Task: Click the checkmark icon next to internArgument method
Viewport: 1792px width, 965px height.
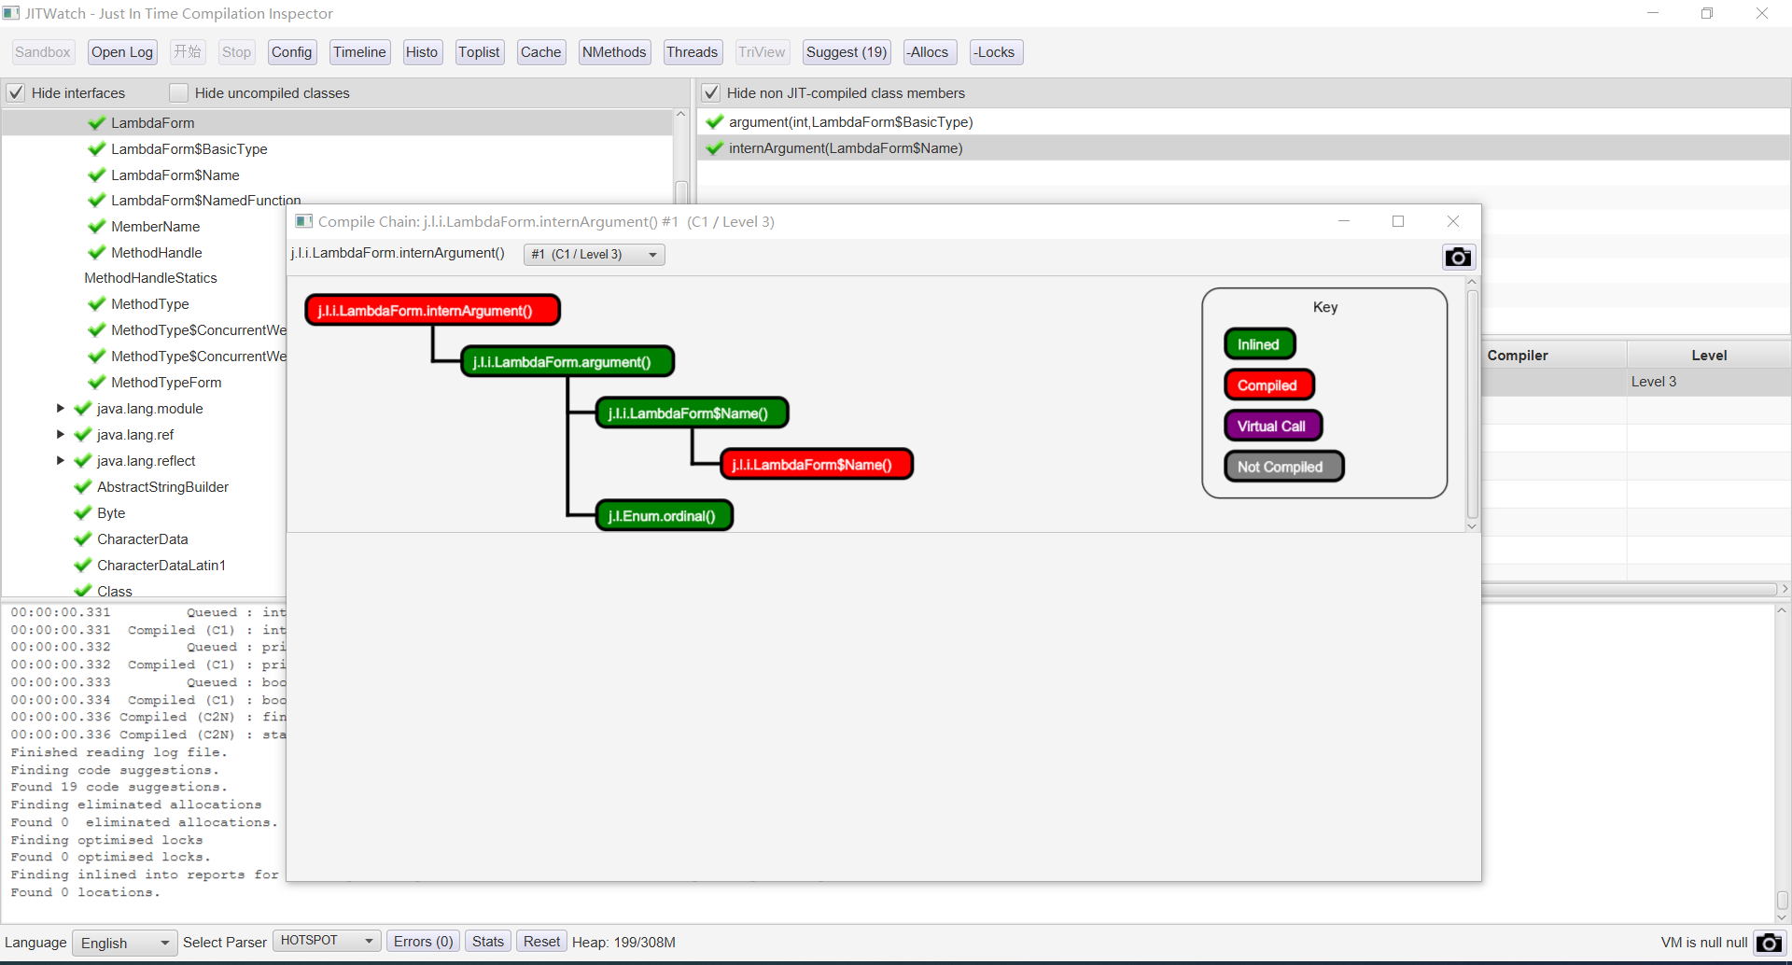Action: tap(715, 148)
